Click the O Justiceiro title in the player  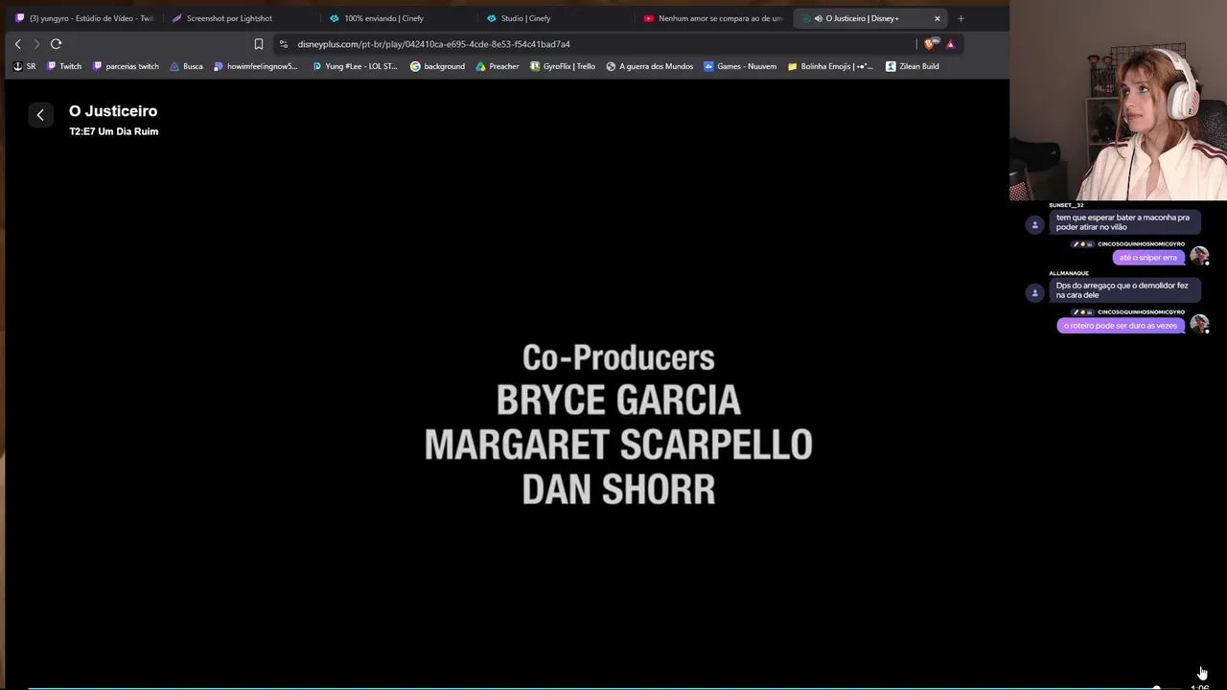[113, 111]
